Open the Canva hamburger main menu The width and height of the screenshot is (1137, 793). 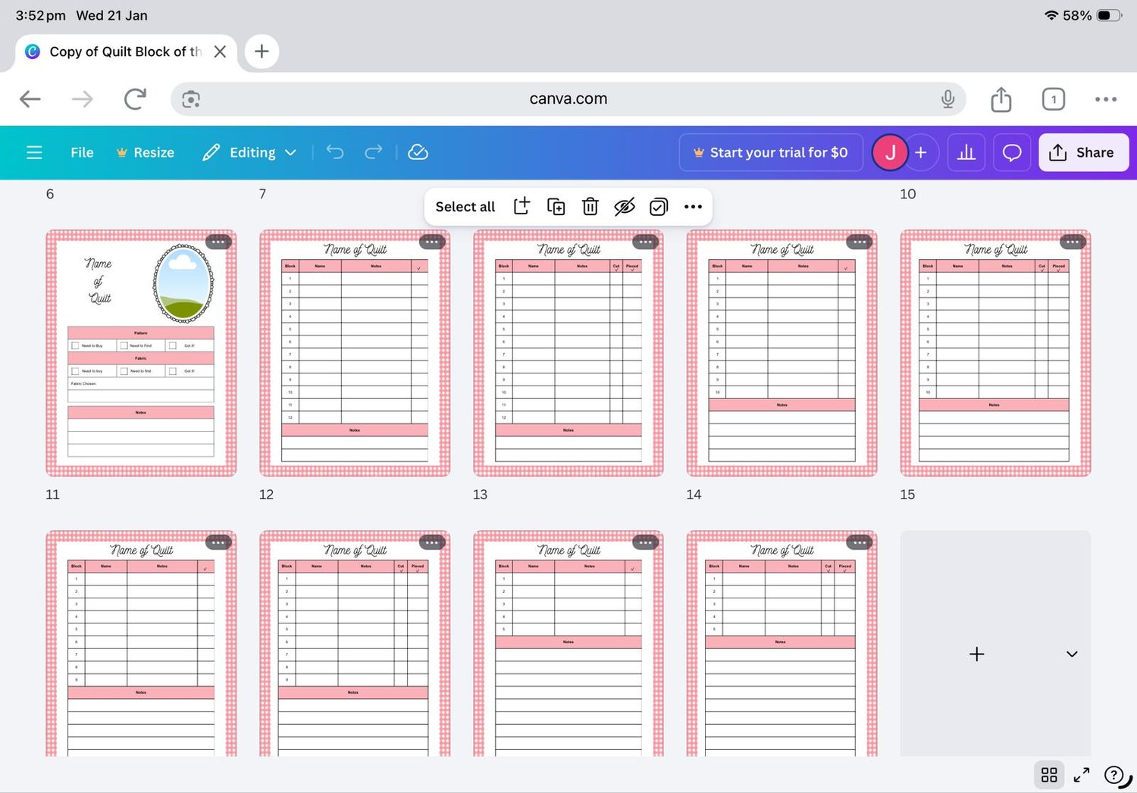(34, 152)
